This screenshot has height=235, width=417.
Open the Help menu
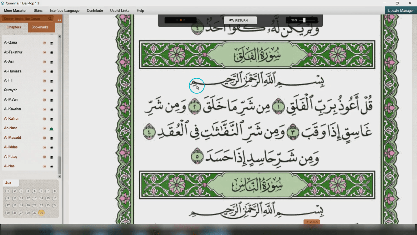click(140, 10)
